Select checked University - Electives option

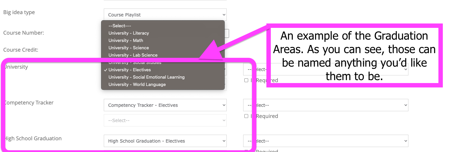pyautogui.click(x=163, y=70)
